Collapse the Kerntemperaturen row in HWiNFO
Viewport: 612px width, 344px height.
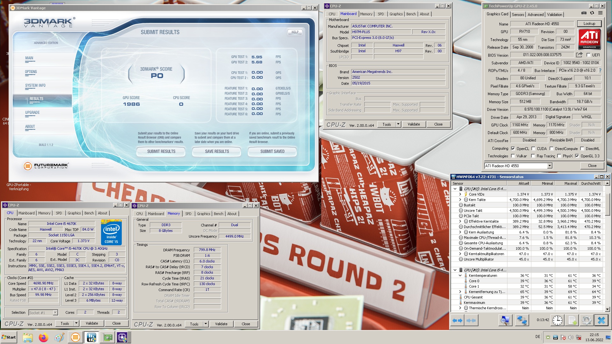(460, 276)
